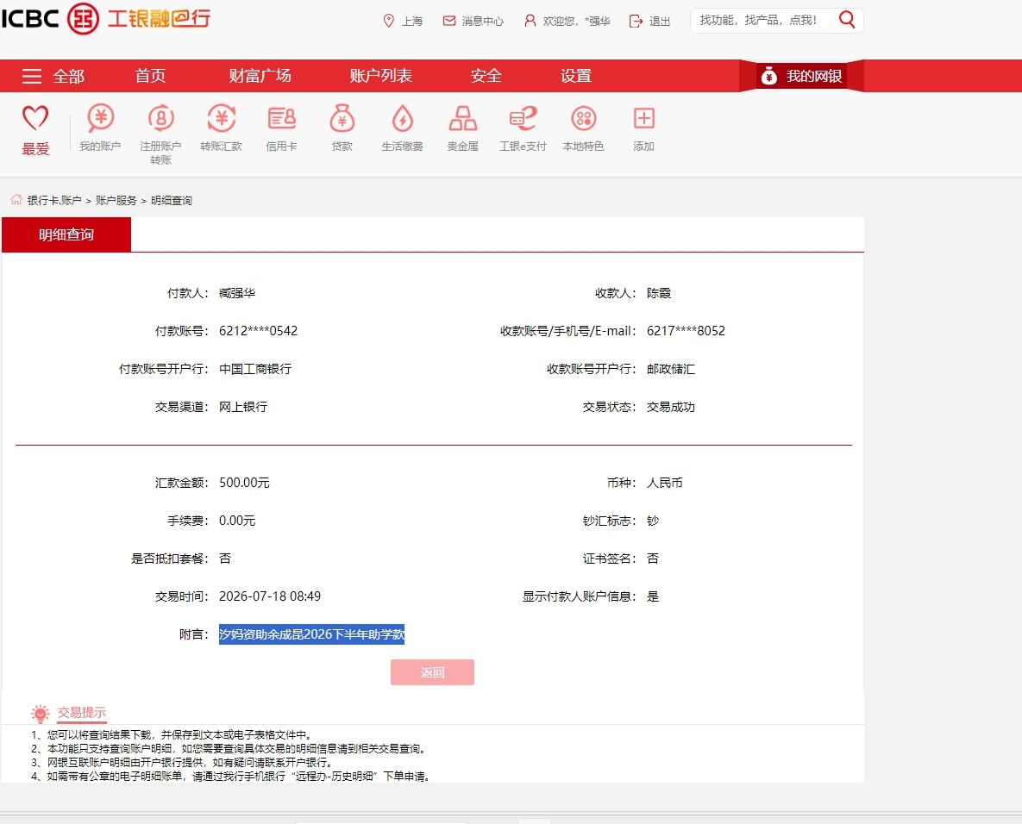The width and height of the screenshot is (1022, 824).
Task: Open 本地特色 icon
Action: 583,119
